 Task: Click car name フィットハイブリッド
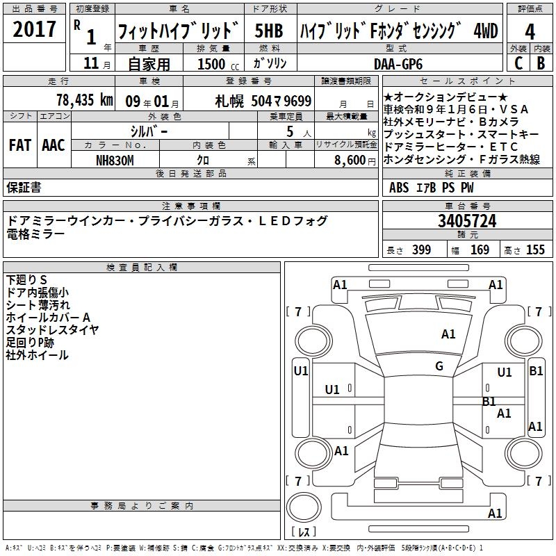pos(179,31)
